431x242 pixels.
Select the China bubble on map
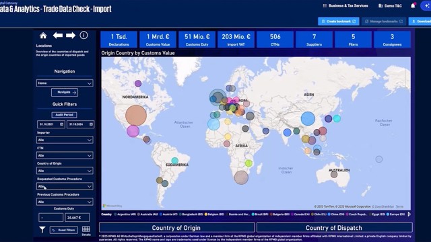pos(308,118)
